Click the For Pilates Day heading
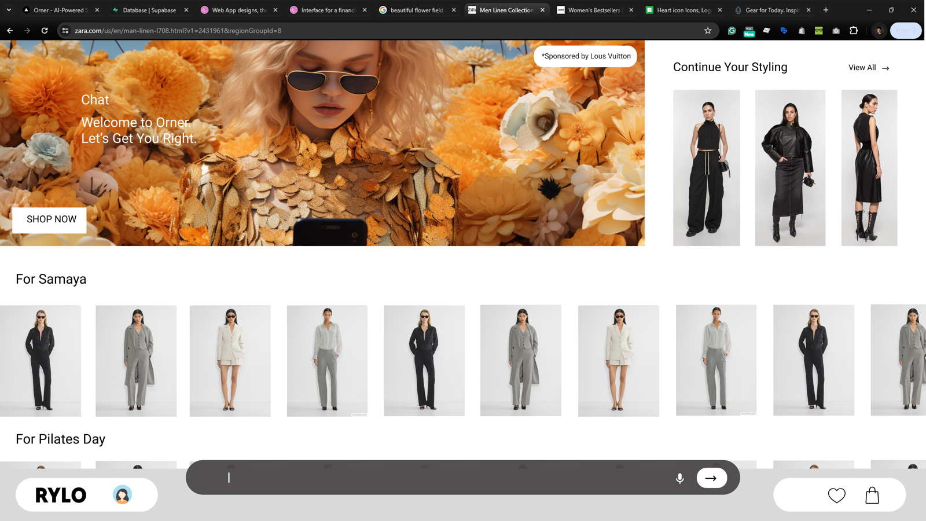Image resolution: width=926 pixels, height=521 pixels. 61,439
